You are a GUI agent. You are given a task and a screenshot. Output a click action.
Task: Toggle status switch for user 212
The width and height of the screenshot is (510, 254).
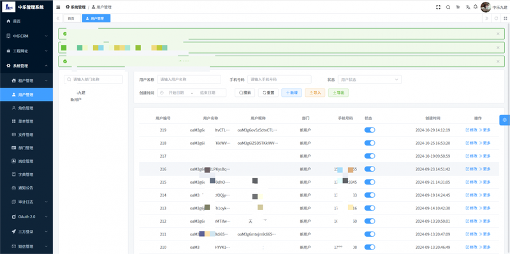(x=370, y=221)
